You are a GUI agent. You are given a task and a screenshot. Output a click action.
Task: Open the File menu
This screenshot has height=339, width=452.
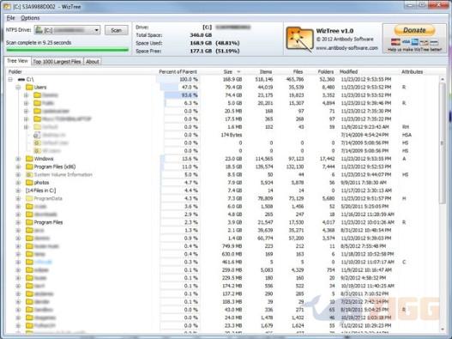coord(10,18)
